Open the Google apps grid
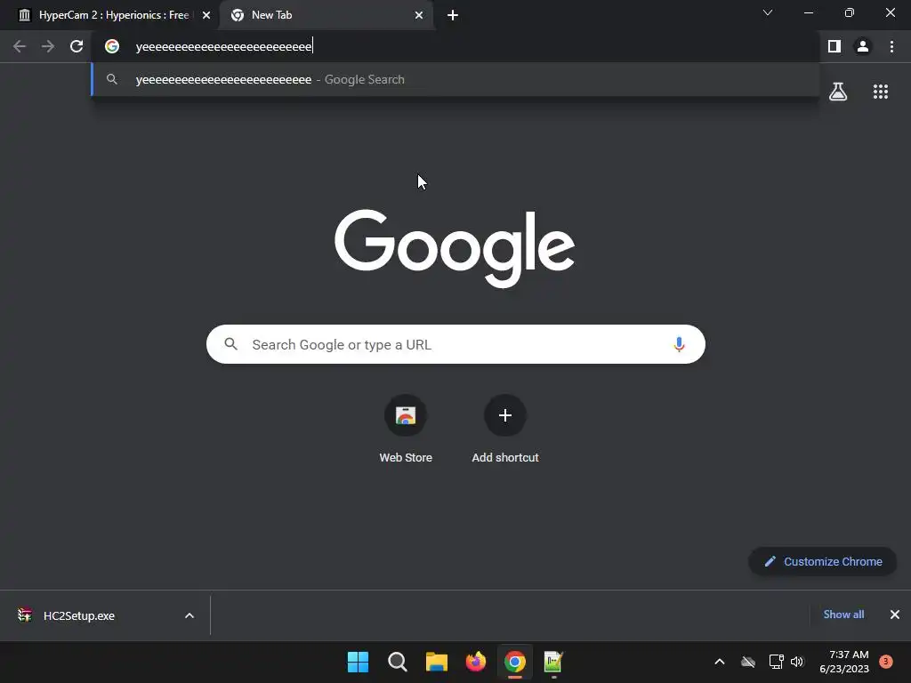This screenshot has width=911, height=683. coord(881,92)
